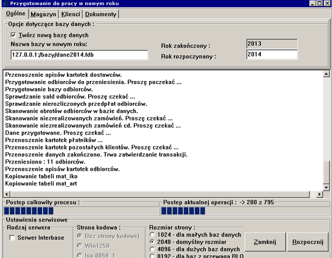Click the database name field with dane2014.fdb
332x258 pixels.
coord(76,55)
